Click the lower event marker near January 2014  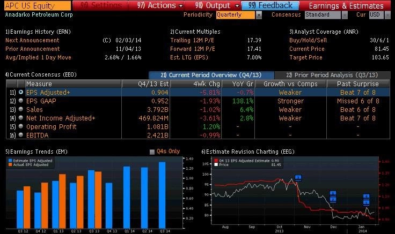click(366, 202)
